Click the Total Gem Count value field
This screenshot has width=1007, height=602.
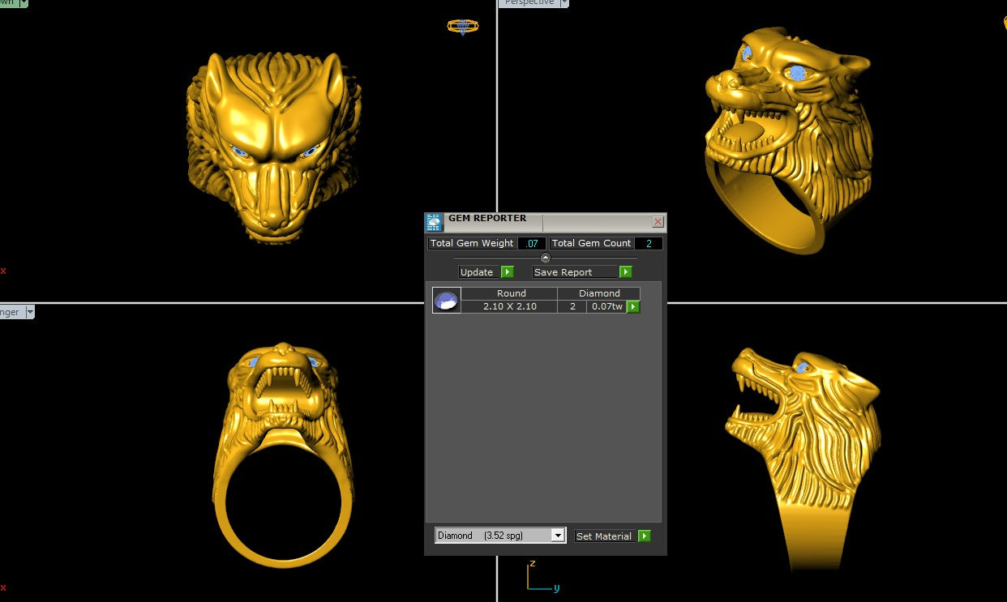point(649,243)
